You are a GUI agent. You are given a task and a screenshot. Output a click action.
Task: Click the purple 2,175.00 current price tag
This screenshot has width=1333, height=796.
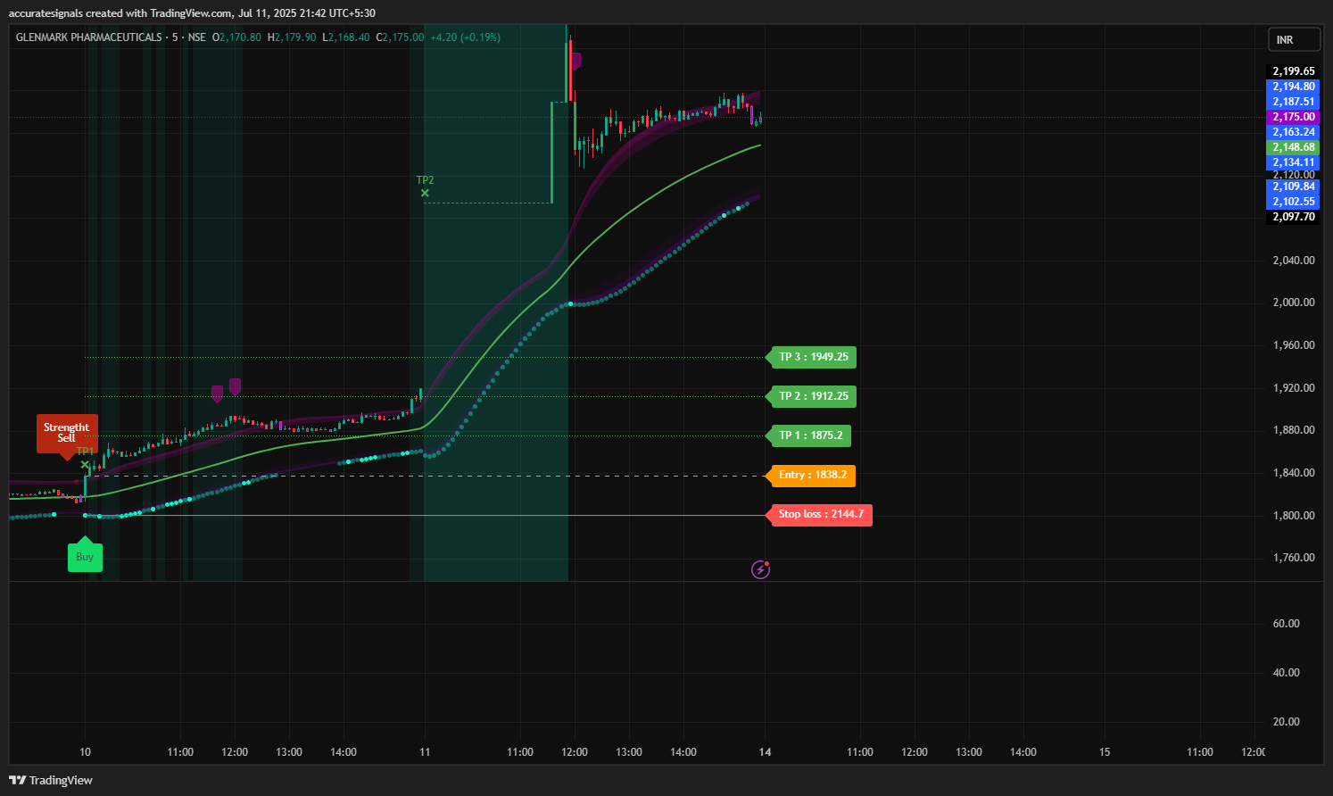click(x=1293, y=117)
